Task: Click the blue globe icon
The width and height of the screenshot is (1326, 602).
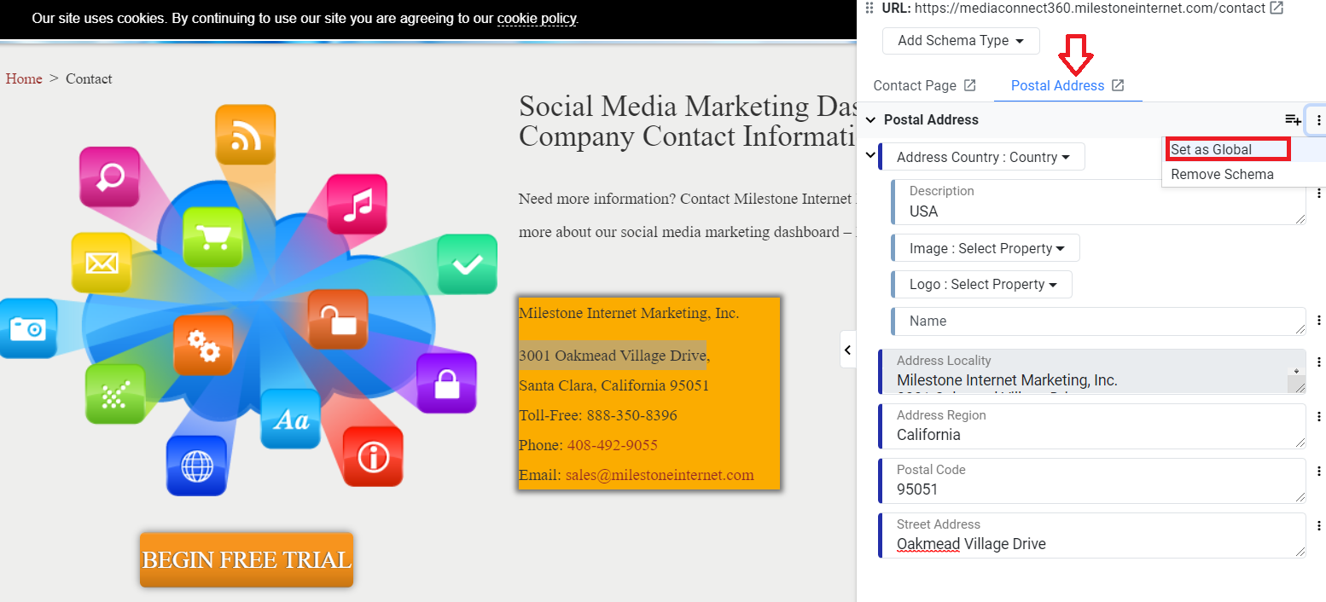Action: pyautogui.click(x=197, y=466)
